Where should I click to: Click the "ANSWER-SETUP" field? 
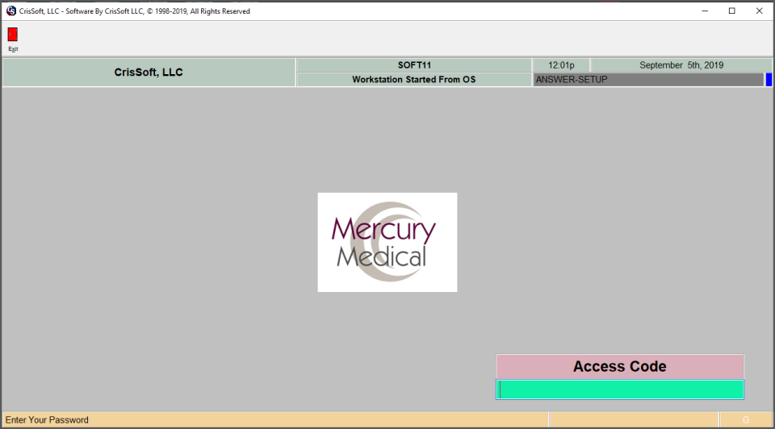point(648,80)
